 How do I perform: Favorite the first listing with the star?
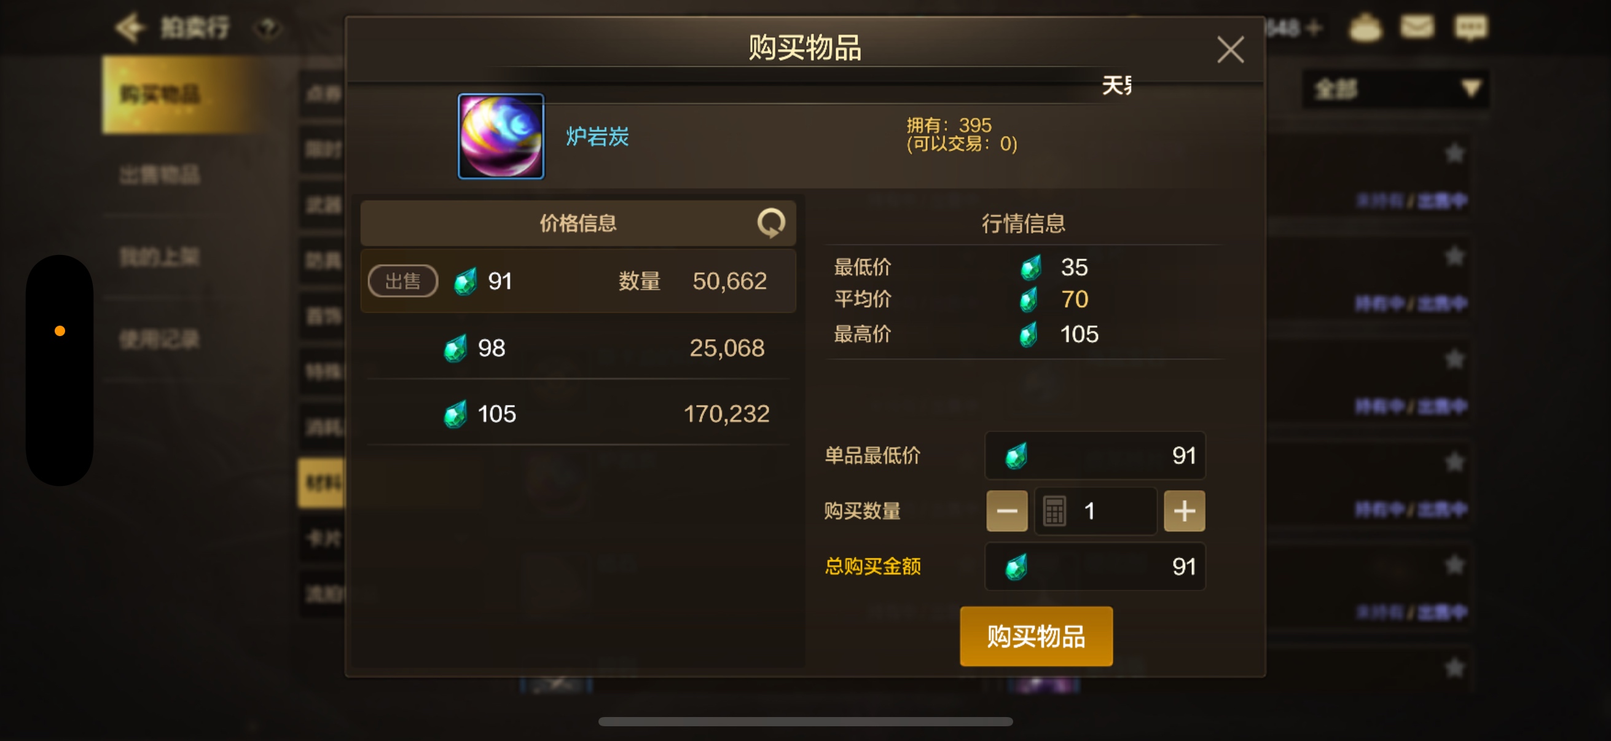[1455, 153]
